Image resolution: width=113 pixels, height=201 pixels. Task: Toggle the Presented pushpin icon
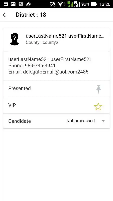coord(98,89)
